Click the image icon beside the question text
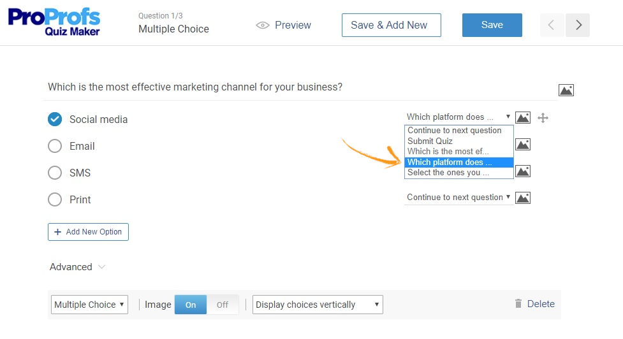Viewport: 623px width, 339px height. [566, 90]
